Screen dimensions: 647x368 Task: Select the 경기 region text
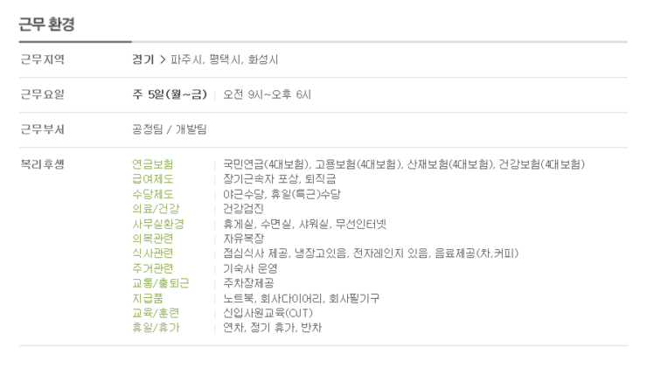[x=143, y=59]
